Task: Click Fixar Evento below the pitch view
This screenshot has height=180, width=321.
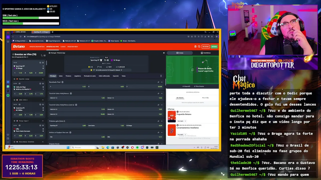Action: [199, 86]
